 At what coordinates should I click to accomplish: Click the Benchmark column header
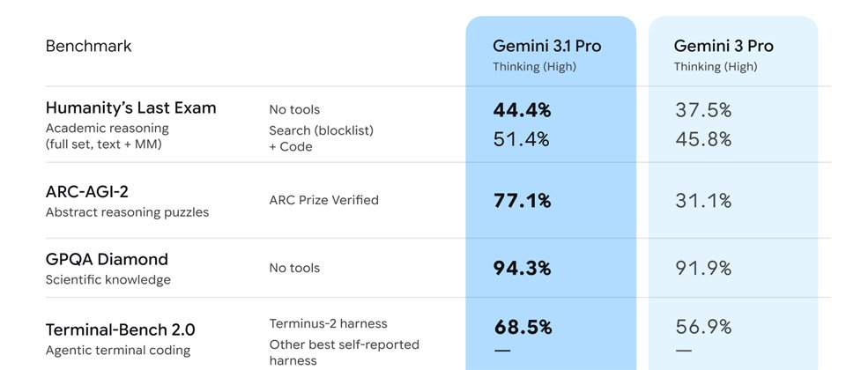pyautogui.click(x=88, y=46)
